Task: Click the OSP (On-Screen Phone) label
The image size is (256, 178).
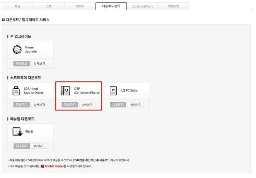Action: pos(87,91)
